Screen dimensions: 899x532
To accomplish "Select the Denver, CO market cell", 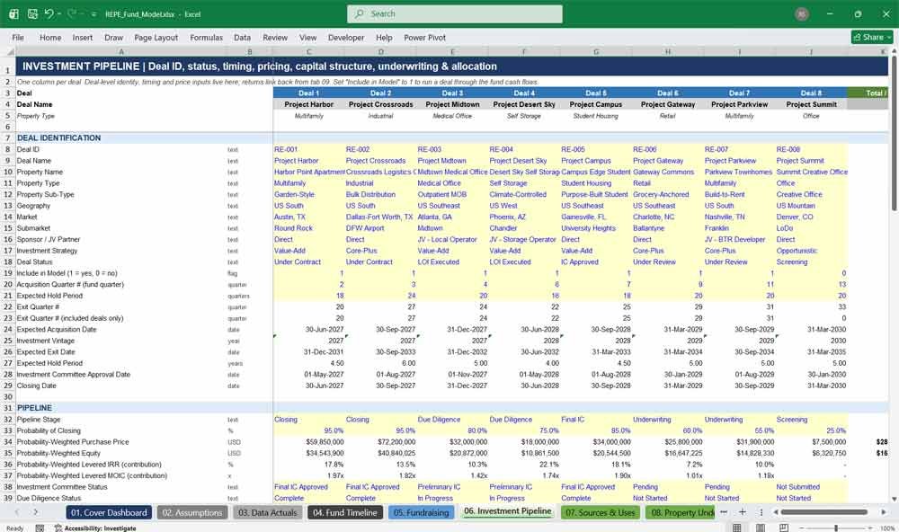I will tap(811, 217).
